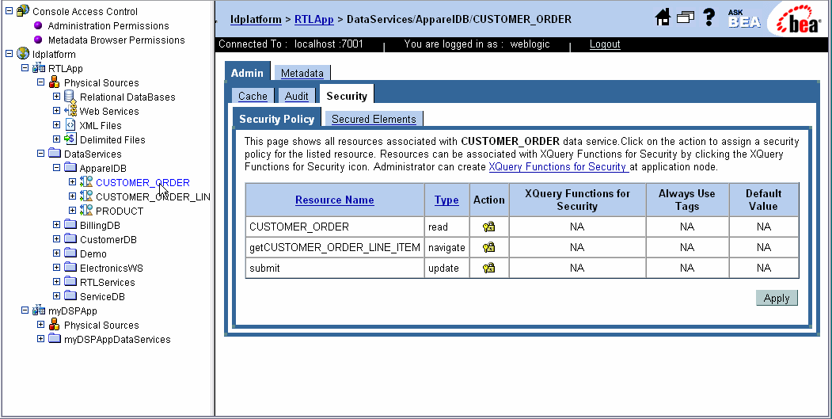Open the Audit tab

tap(296, 96)
